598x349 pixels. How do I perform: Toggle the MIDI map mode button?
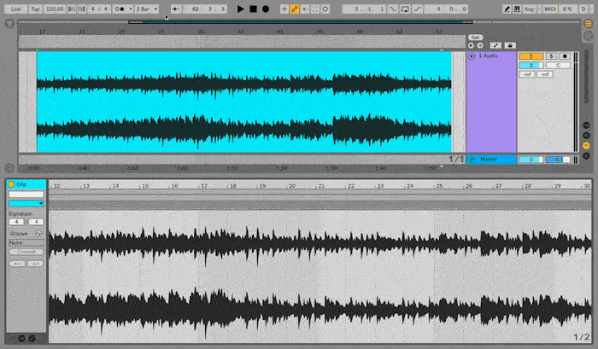(x=549, y=9)
